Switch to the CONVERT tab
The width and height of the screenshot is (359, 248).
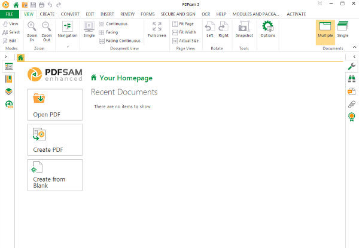(70, 14)
